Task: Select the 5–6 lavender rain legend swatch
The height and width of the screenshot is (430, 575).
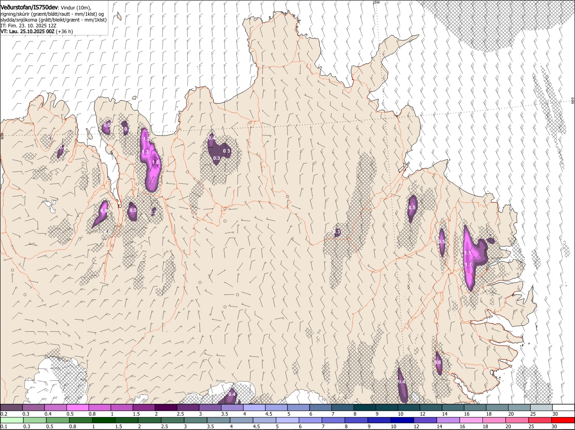Action: (x=287, y=420)
